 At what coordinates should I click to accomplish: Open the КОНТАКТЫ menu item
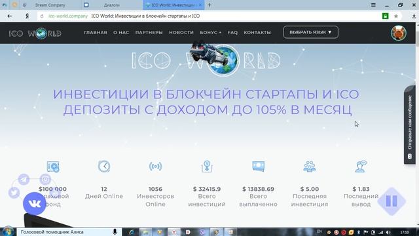(x=257, y=32)
